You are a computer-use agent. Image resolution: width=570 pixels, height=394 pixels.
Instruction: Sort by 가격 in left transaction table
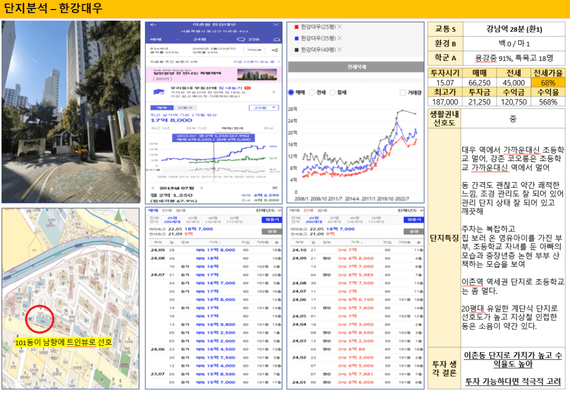click(215, 242)
